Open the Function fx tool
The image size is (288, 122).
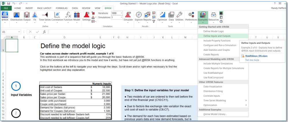click(68, 17)
